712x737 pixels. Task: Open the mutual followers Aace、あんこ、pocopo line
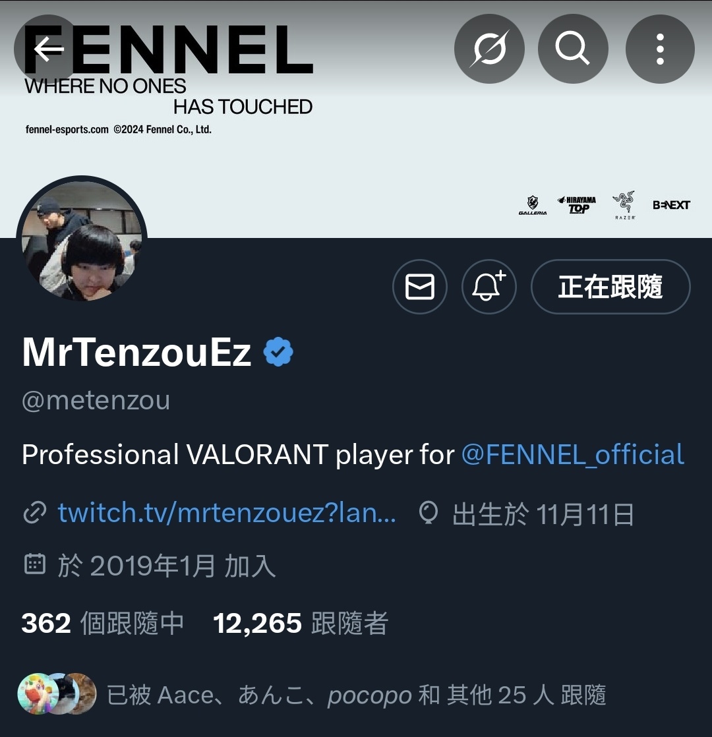pos(356,695)
